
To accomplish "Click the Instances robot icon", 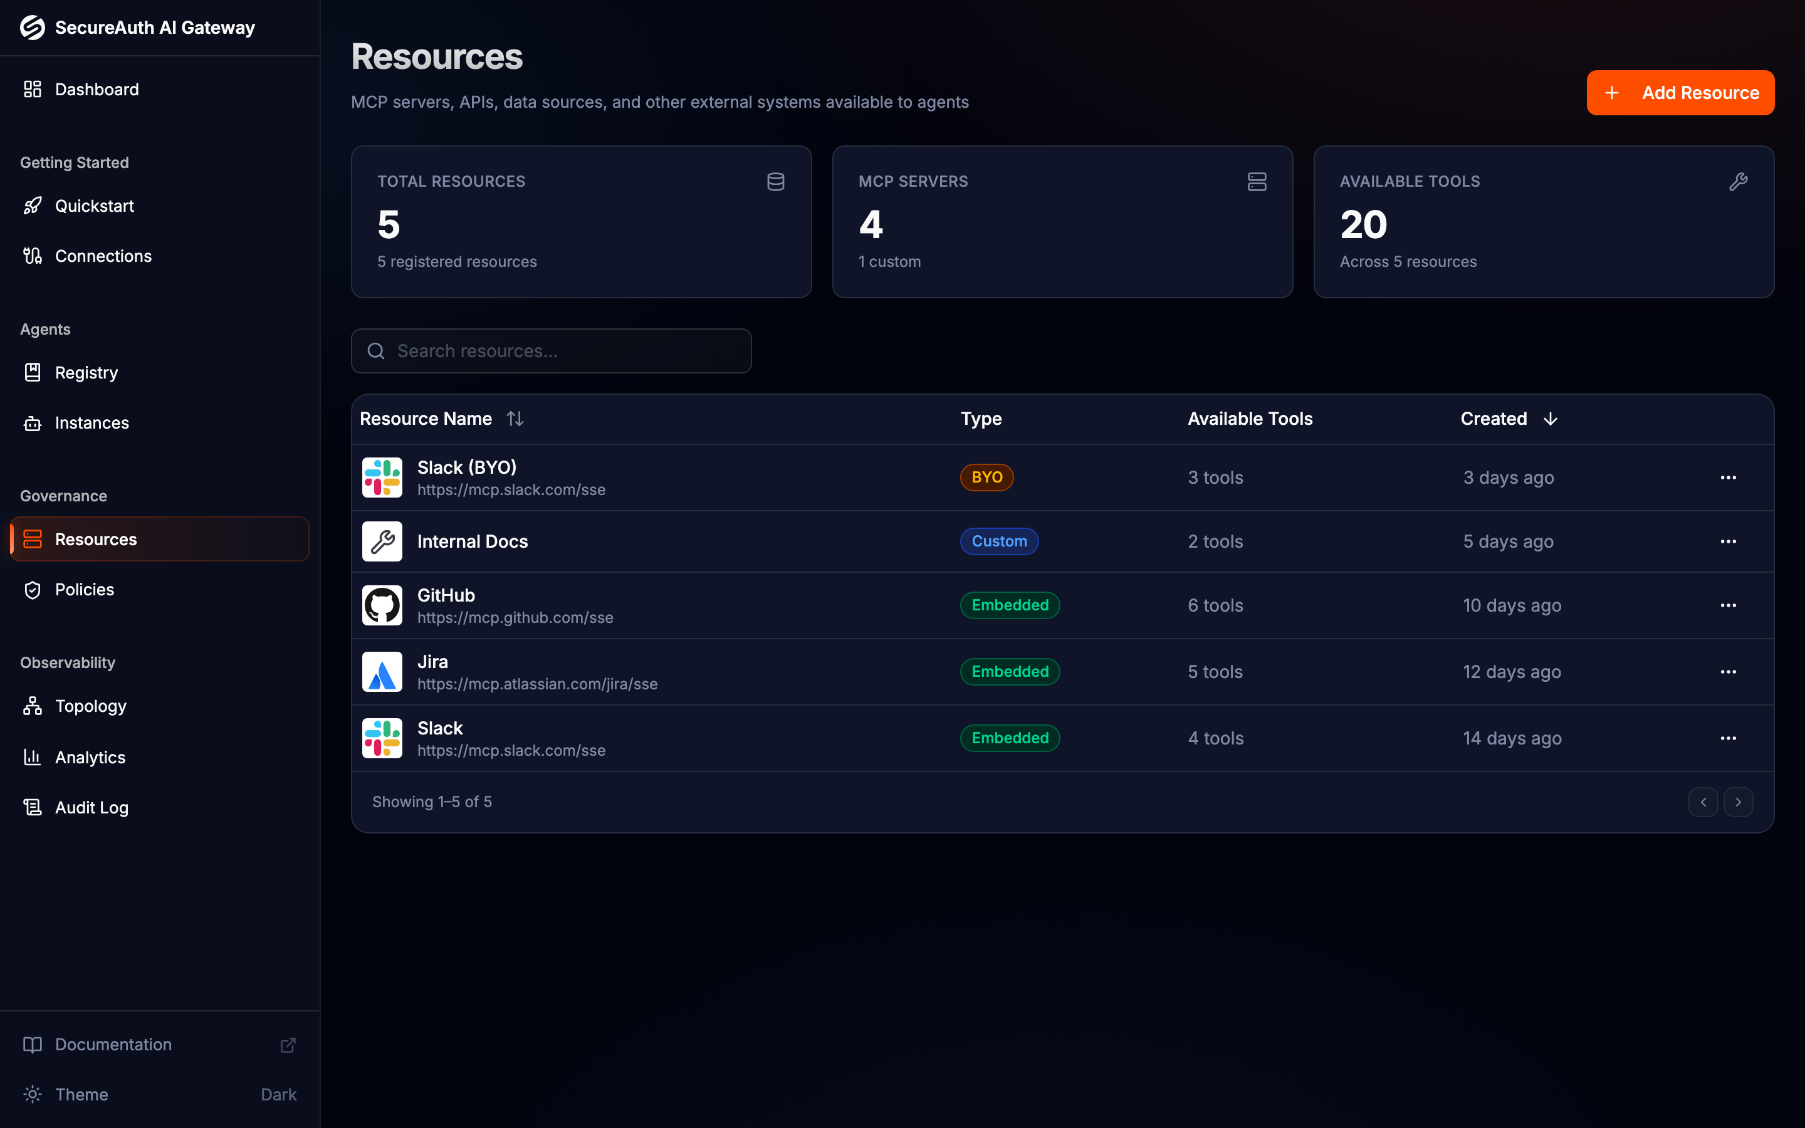I will coord(32,423).
